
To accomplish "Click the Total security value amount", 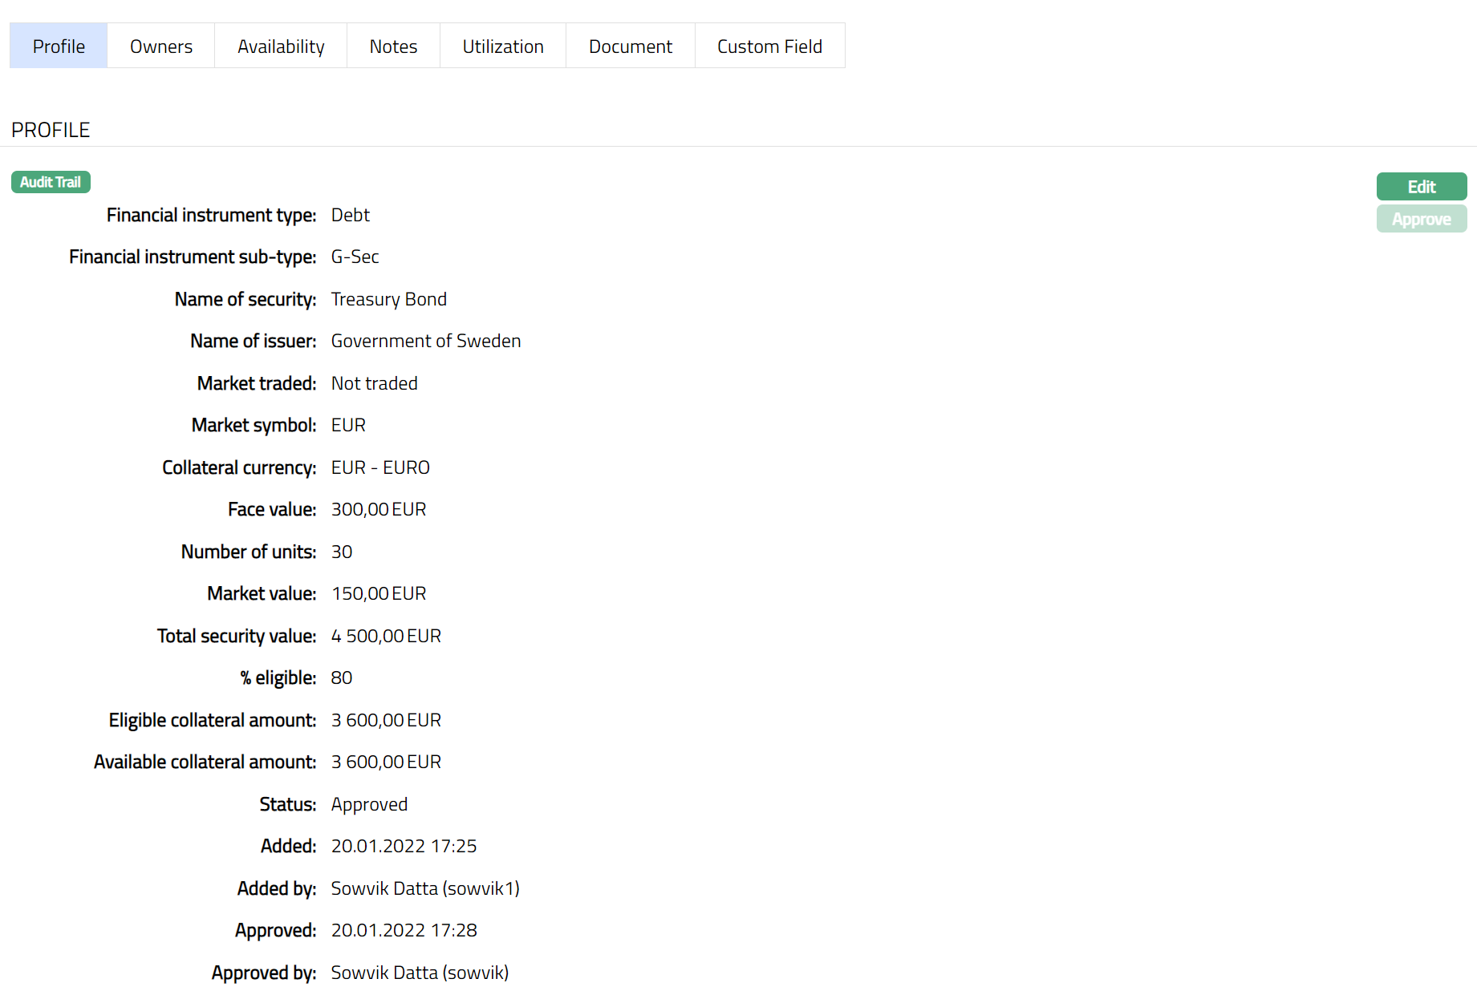I will 386,636.
